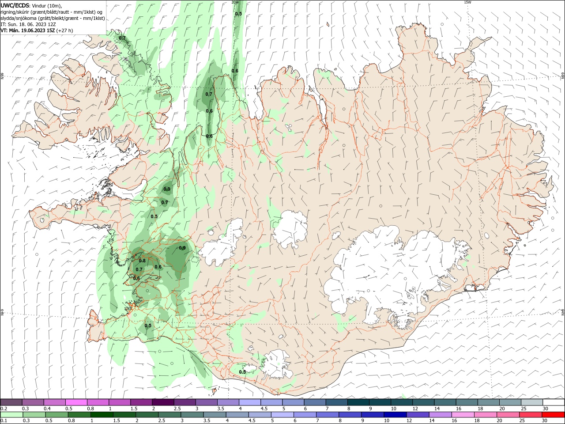Viewport: 565px width, 424px height.
Task: Click the 0.5 value beside the 20W label
Action: [x=238, y=14]
